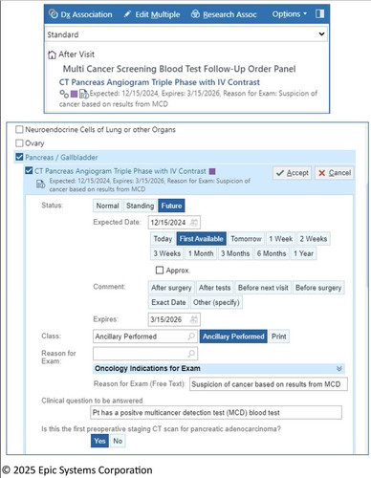Check the Ovary checkbox
This screenshot has width=371, height=478.
point(19,143)
